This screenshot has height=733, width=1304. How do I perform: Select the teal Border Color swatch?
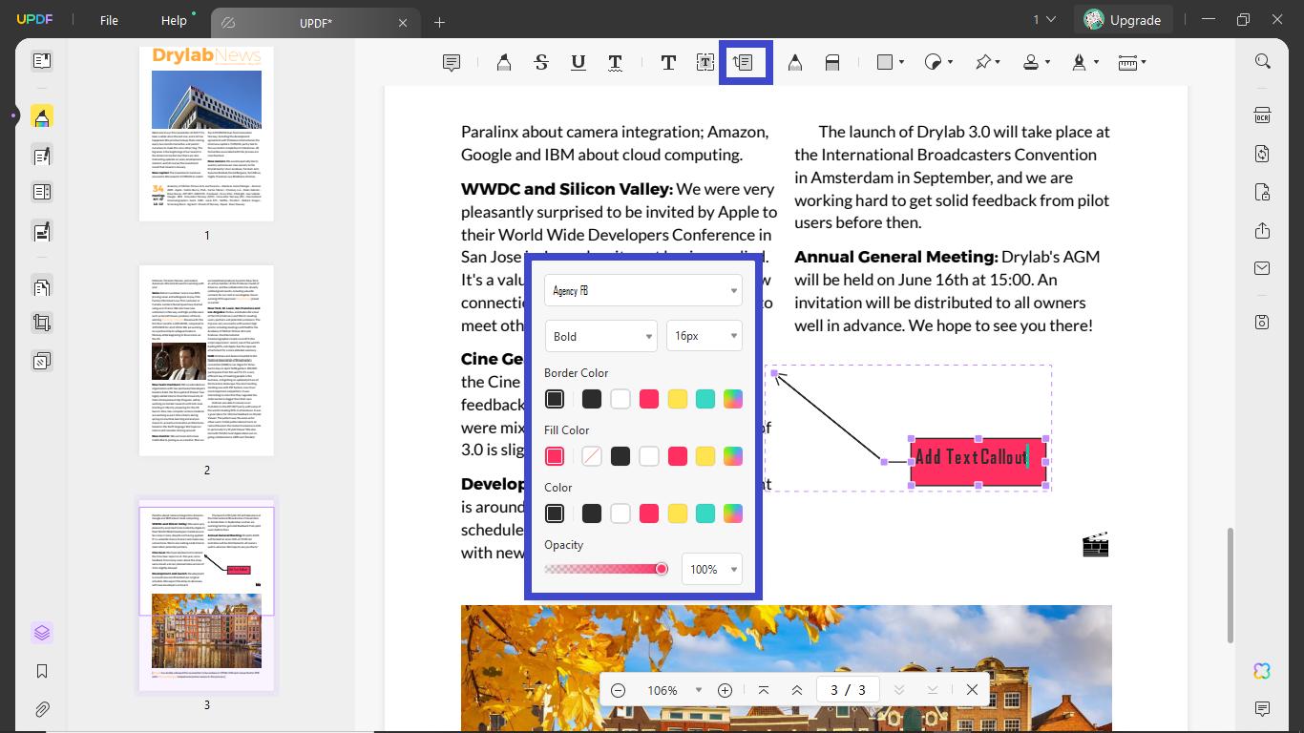(x=705, y=398)
